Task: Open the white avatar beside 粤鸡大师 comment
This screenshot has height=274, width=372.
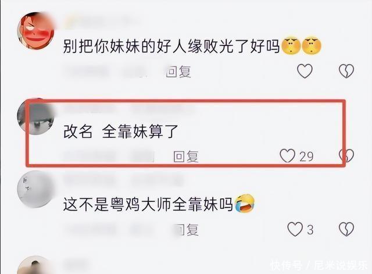Action: tap(36, 189)
